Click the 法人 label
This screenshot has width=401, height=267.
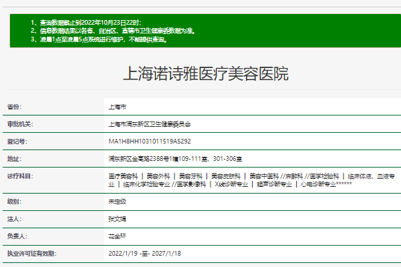click(x=14, y=219)
